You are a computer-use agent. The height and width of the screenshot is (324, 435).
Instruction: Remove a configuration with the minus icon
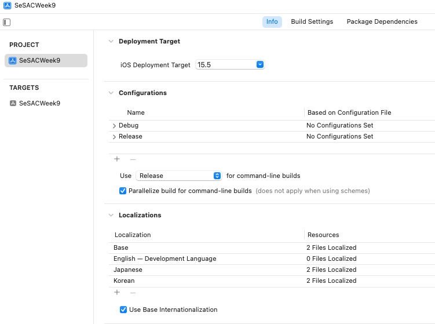click(x=133, y=159)
